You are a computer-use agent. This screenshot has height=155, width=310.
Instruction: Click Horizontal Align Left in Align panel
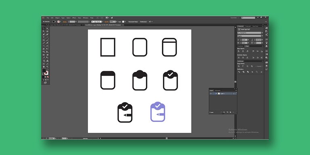[x=239, y=51]
